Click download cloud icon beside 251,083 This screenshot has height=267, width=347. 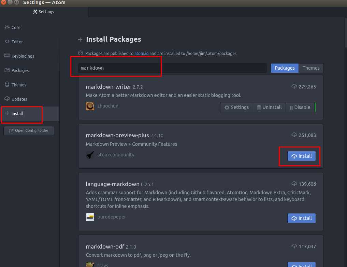(294, 135)
